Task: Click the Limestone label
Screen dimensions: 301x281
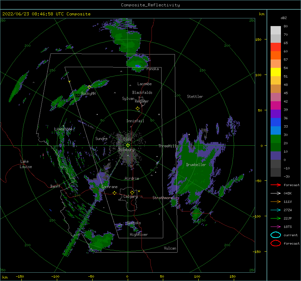Action: click(63, 129)
